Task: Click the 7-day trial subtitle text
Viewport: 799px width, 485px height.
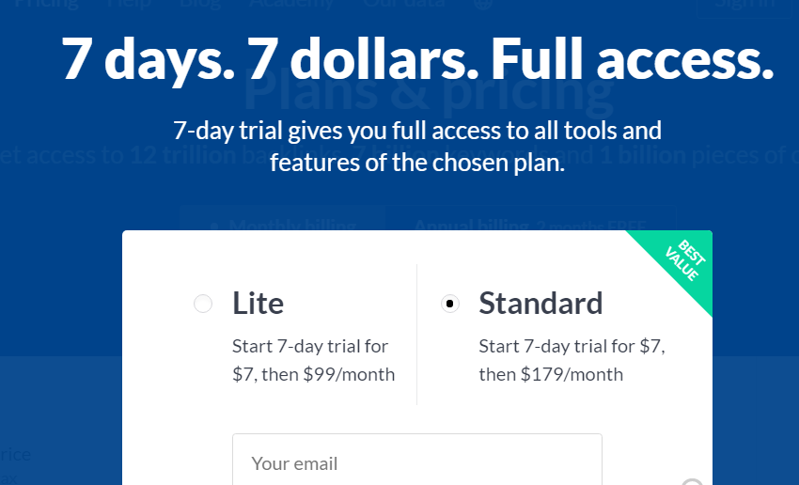Action: point(417,147)
